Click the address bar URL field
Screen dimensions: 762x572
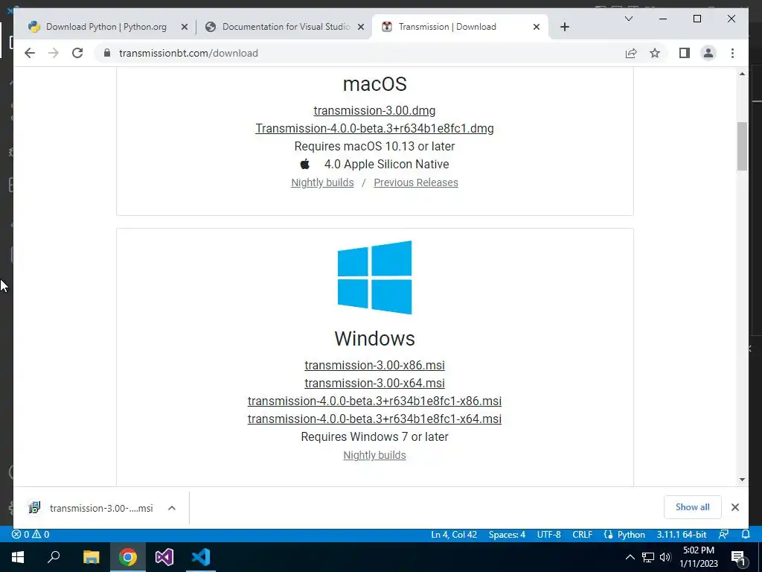359,53
